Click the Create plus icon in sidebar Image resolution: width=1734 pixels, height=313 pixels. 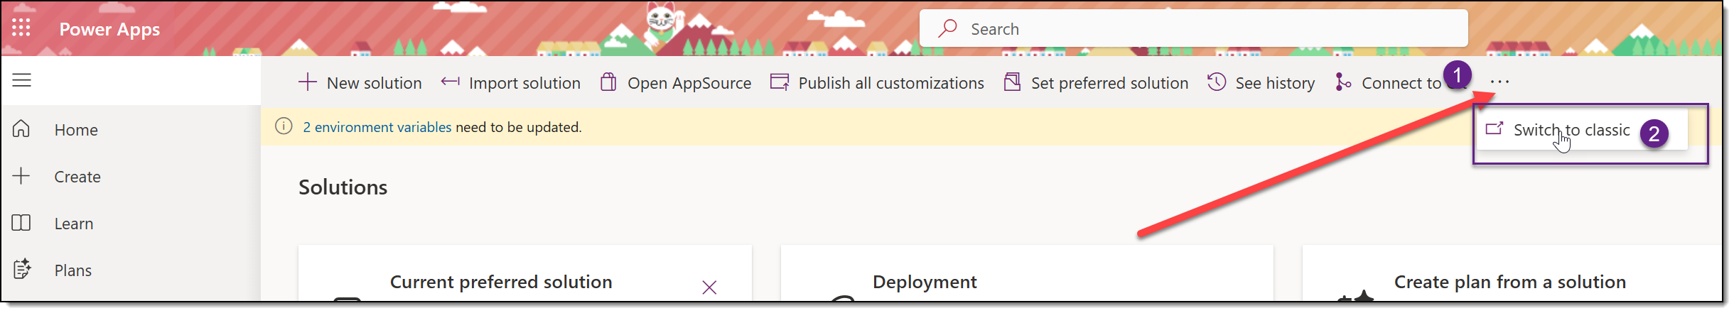[21, 176]
